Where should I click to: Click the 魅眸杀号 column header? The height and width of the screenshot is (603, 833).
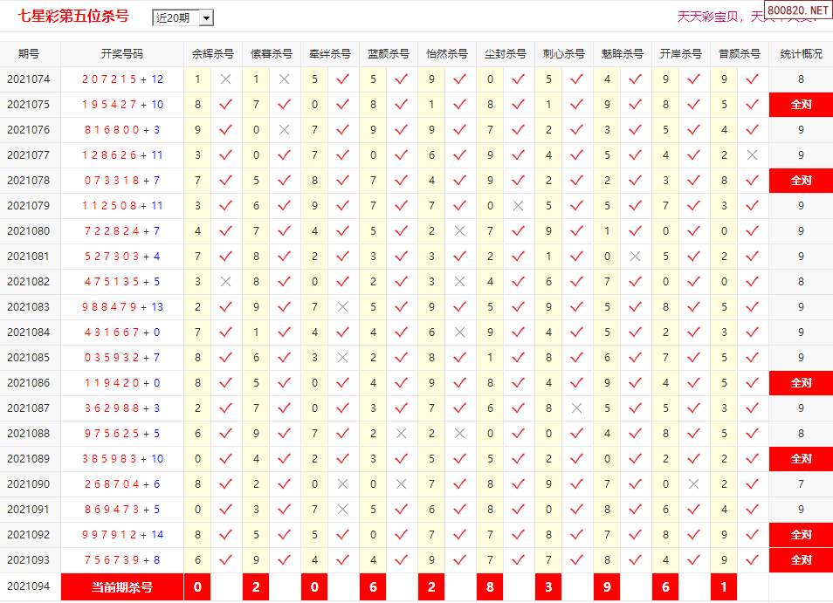tap(622, 53)
